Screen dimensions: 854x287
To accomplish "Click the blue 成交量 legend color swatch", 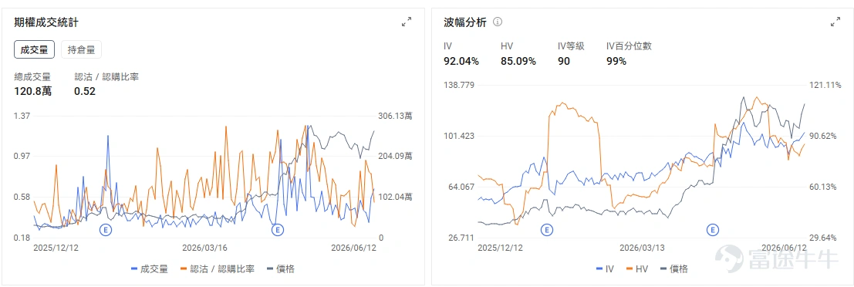I will 134,269.
